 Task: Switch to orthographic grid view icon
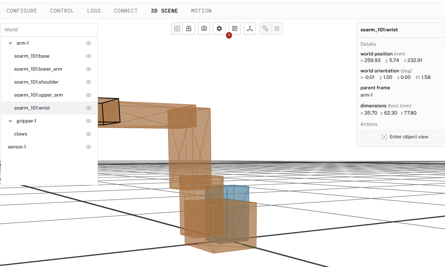click(177, 28)
